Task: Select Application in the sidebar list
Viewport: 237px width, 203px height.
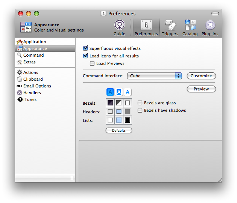Action: [45, 42]
